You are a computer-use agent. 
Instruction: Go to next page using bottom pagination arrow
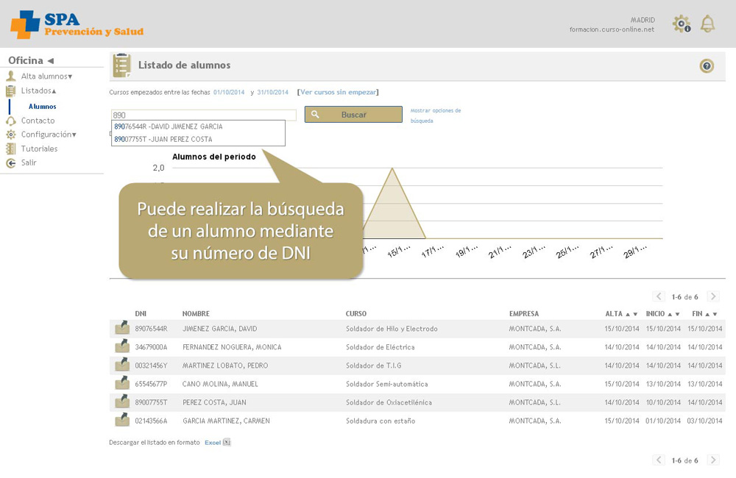coord(713,460)
